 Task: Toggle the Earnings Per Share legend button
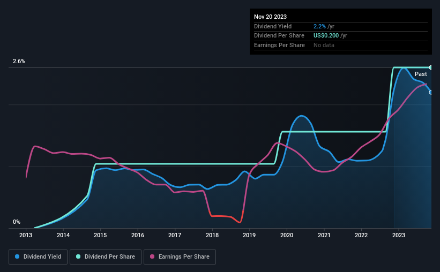tap(180, 257)
